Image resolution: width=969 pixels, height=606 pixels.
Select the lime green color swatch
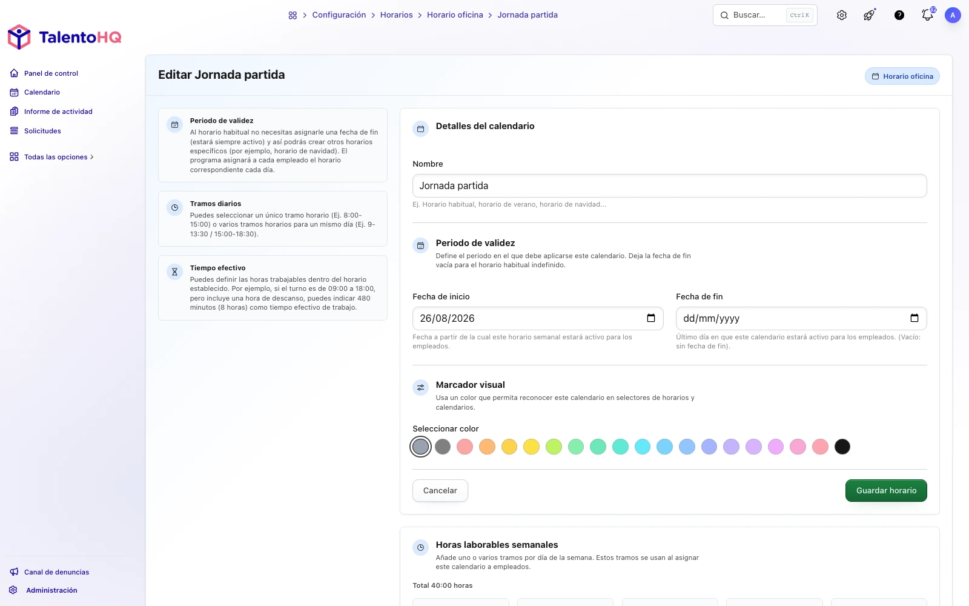point(554,447)
